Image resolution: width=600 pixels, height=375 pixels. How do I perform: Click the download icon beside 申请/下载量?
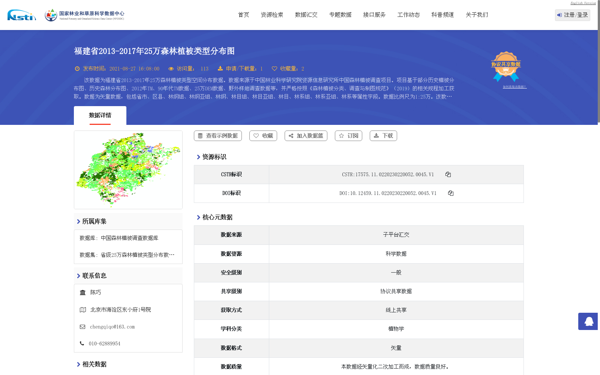click(220, 68)
